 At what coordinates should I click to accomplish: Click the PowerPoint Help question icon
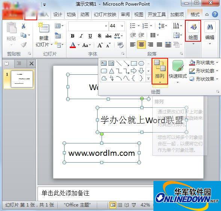[x=215, y=14]
